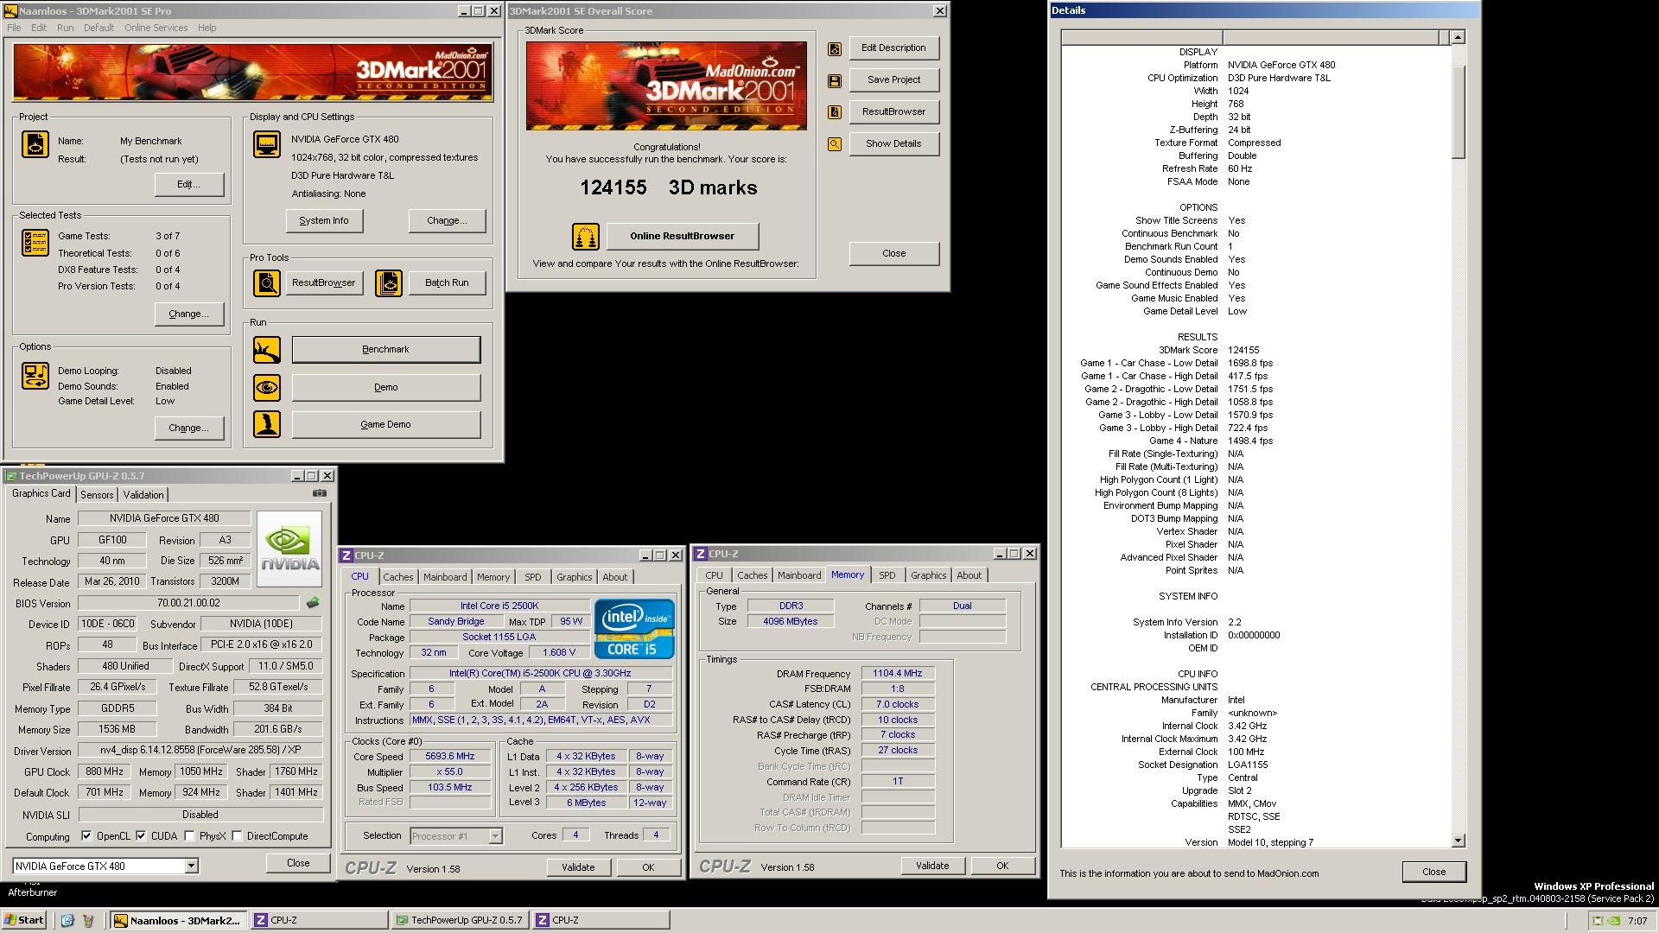The width and height of the screenshot is (1659, 933).
Task: Click the ResultBrowser magnifier icon in Pro Tools
Action: click(267, 283)
